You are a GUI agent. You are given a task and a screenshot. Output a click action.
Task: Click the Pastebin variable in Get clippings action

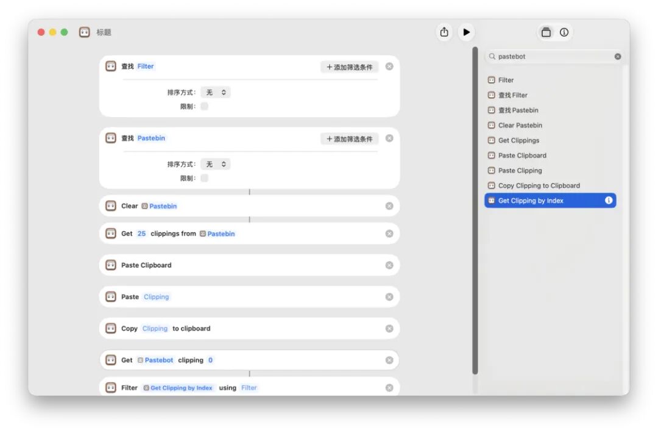coord(217,234)
